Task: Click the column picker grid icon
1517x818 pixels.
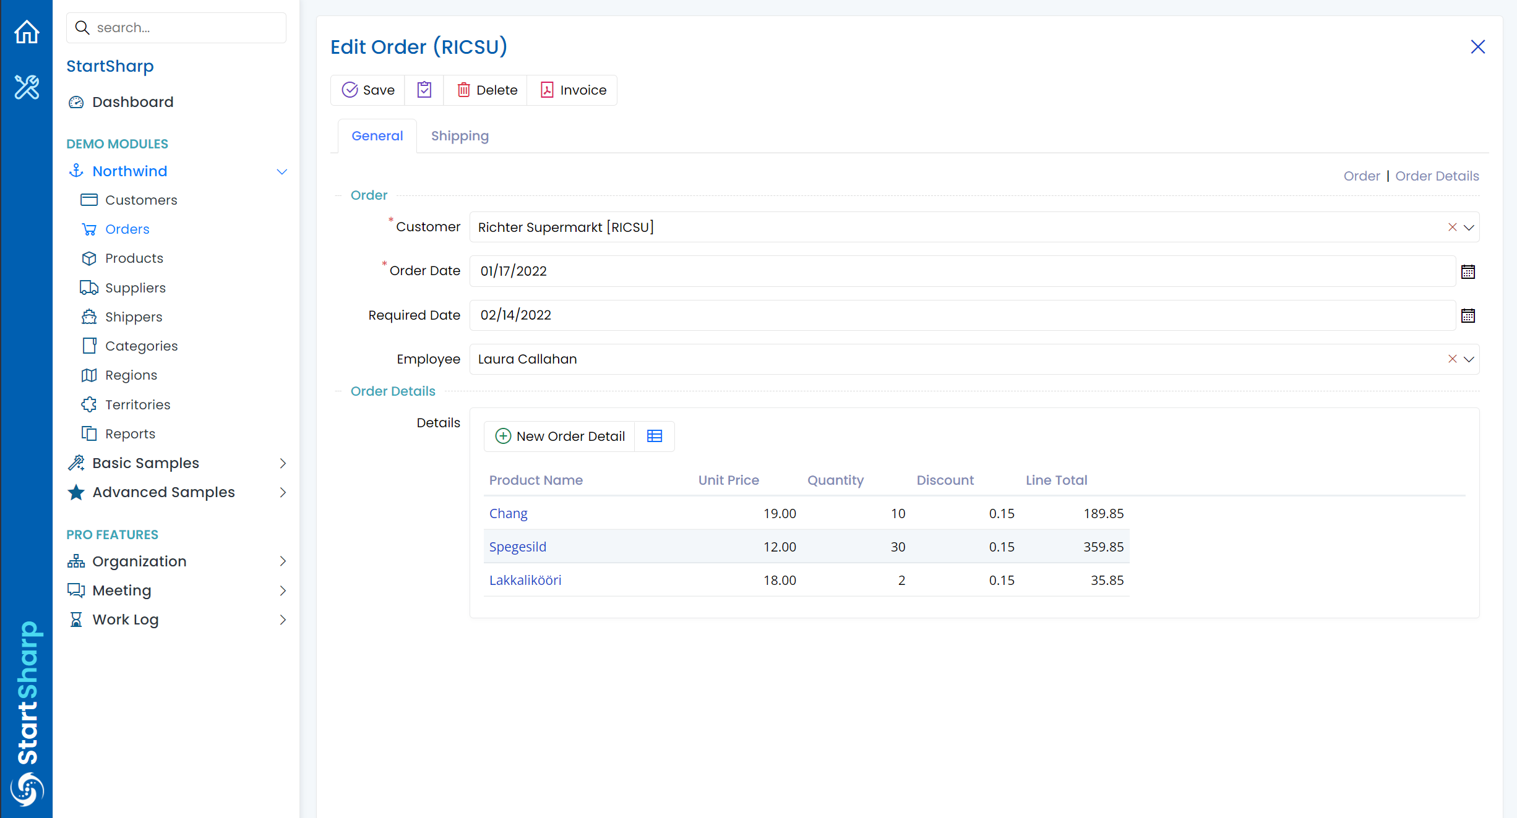Action: tap(654, 437)
